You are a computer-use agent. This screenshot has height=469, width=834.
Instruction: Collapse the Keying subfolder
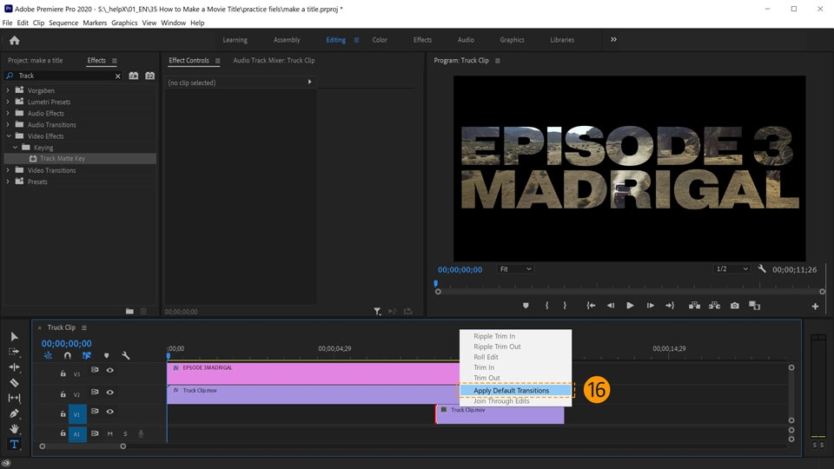pyautogui.click(x=15, y=148)
